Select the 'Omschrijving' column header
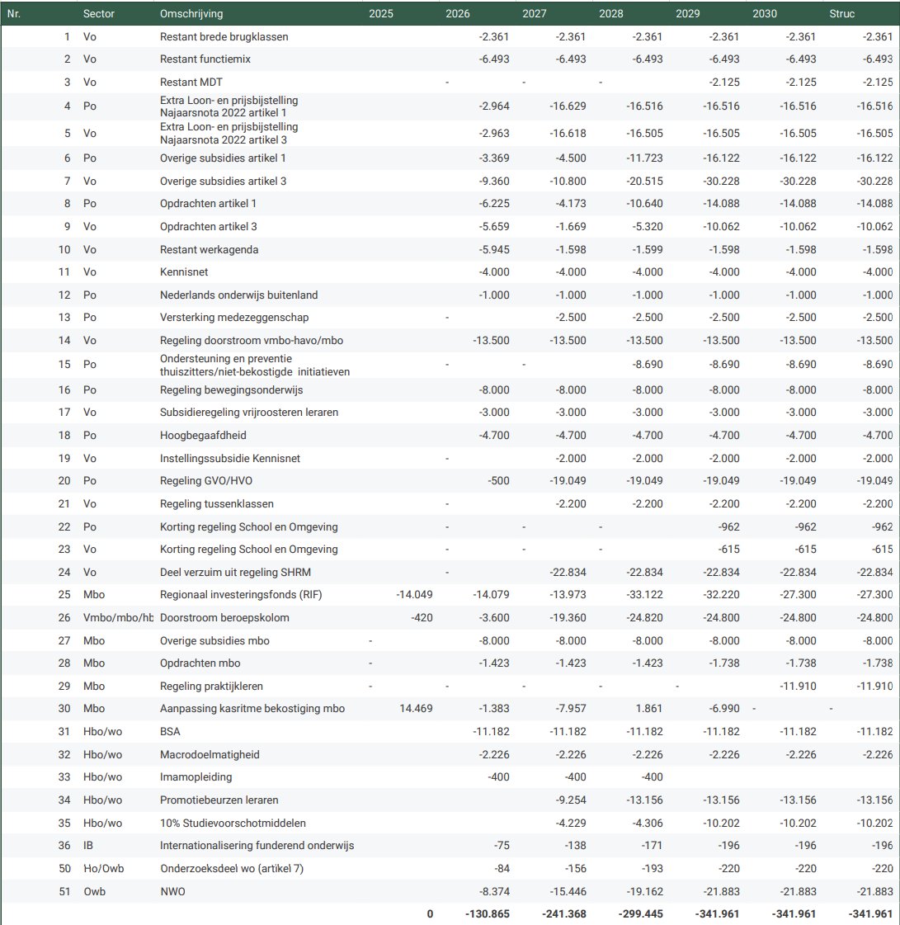The image size is (900, 925). [x=191, y=13]
